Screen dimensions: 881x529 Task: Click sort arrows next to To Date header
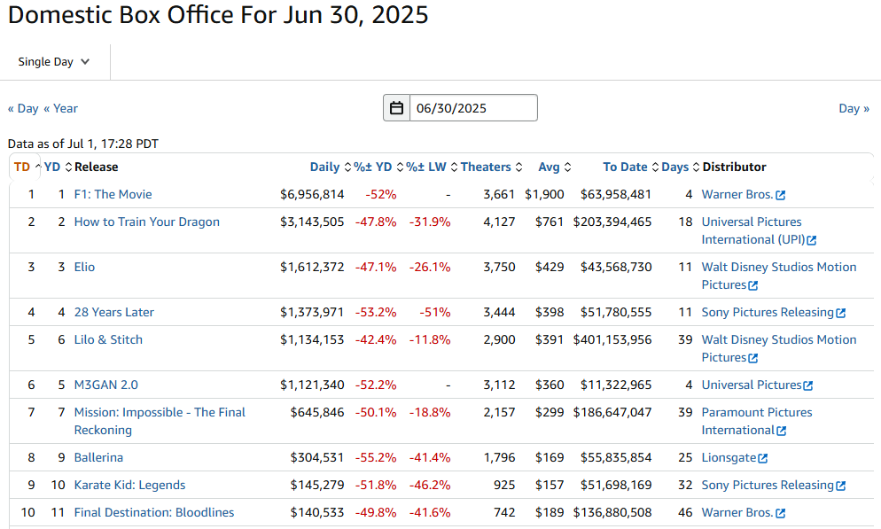tap(655, 167)
